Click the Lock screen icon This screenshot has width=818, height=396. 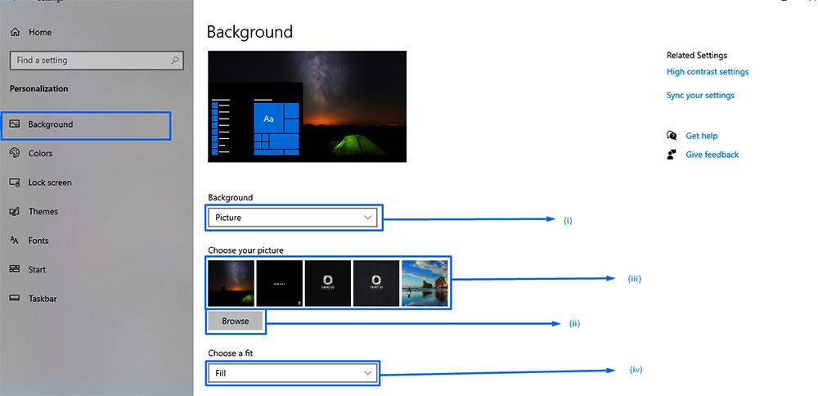[x=15, y=182]
